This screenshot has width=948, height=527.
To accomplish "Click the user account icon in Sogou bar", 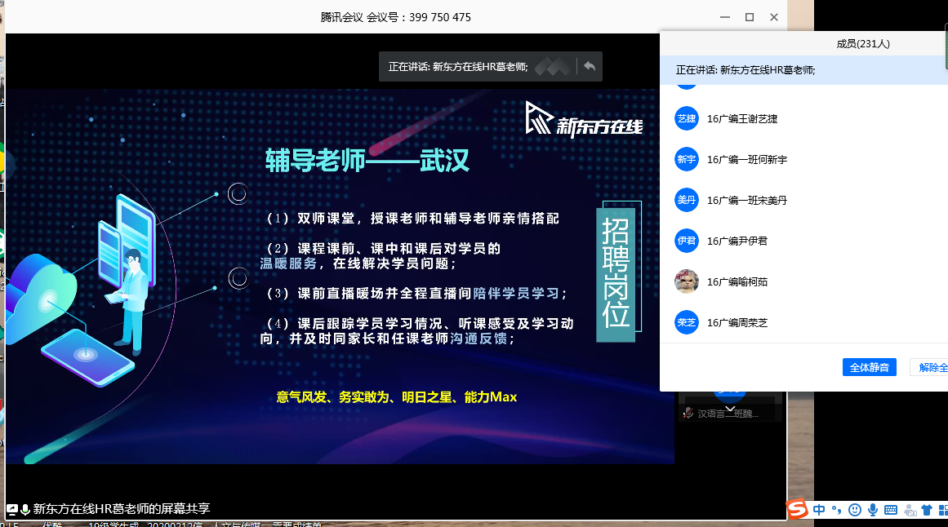I will [x=910, y=511].
